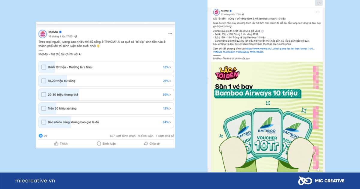Click public globe icon next to 17:28 timestamp
The image size is (360, 189).
(x=243, y=14)
